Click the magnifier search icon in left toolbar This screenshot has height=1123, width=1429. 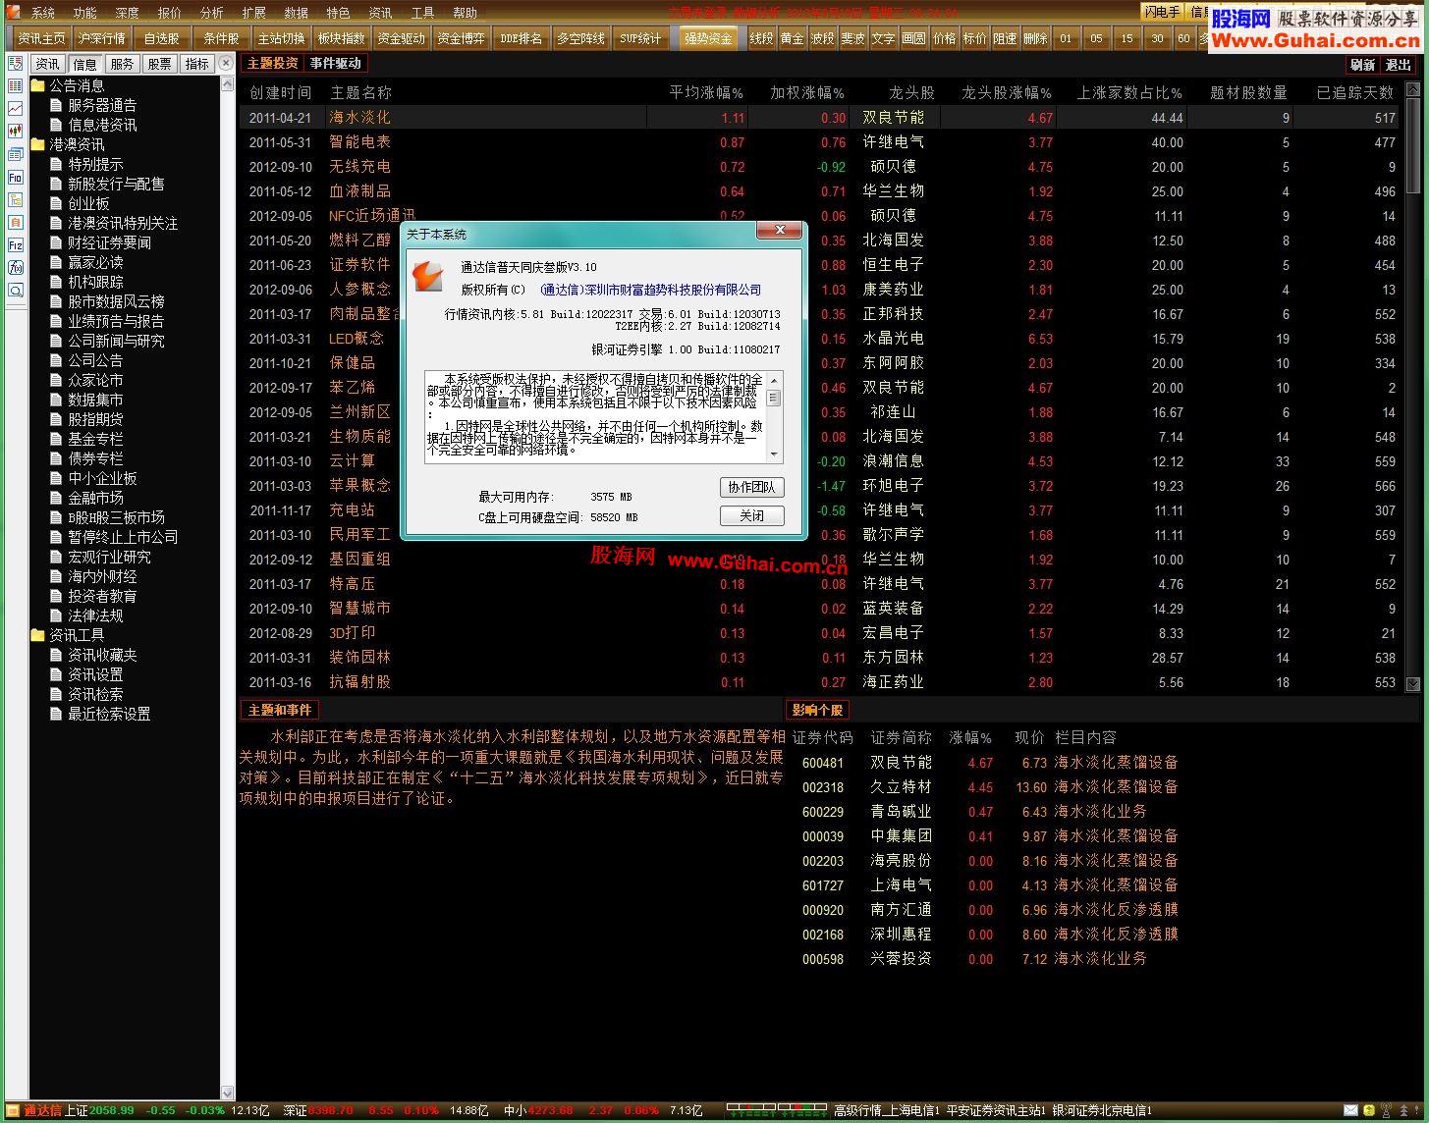[x=15, y=291]
